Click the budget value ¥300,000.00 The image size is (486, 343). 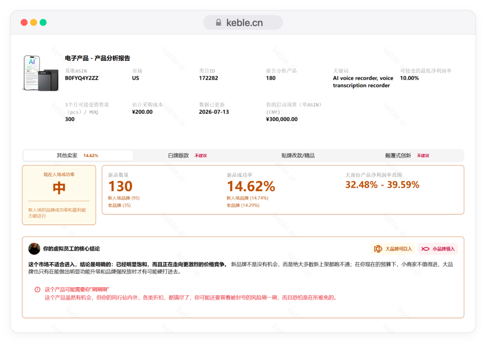pos(282,119)
